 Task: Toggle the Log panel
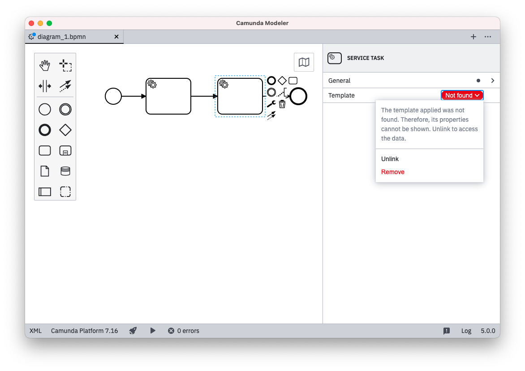466,331
